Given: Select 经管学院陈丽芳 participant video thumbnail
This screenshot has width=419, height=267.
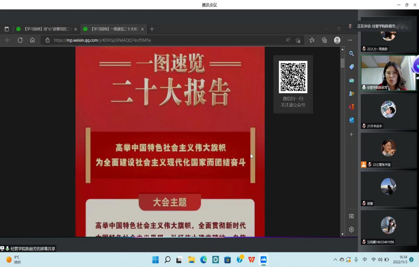Looking at the screenshot, I should (388, 73).
